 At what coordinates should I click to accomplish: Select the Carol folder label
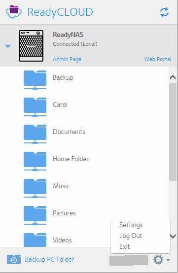pyautogui.click(x=60, y=104)
